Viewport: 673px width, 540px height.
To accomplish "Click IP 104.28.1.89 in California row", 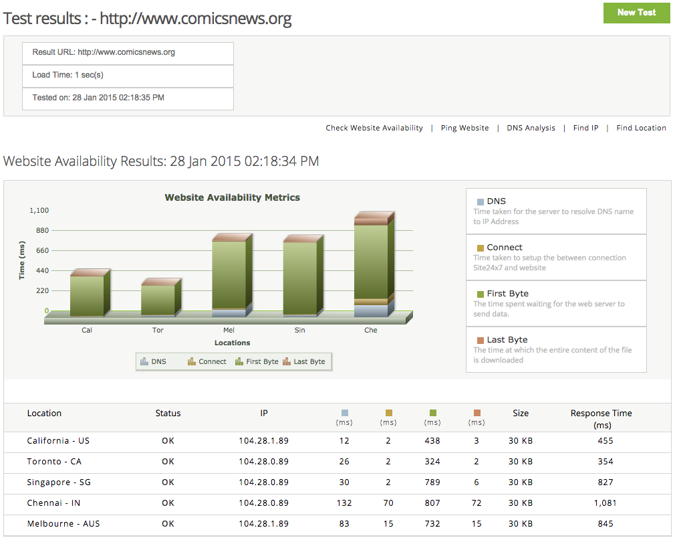I will pos(263,441).
